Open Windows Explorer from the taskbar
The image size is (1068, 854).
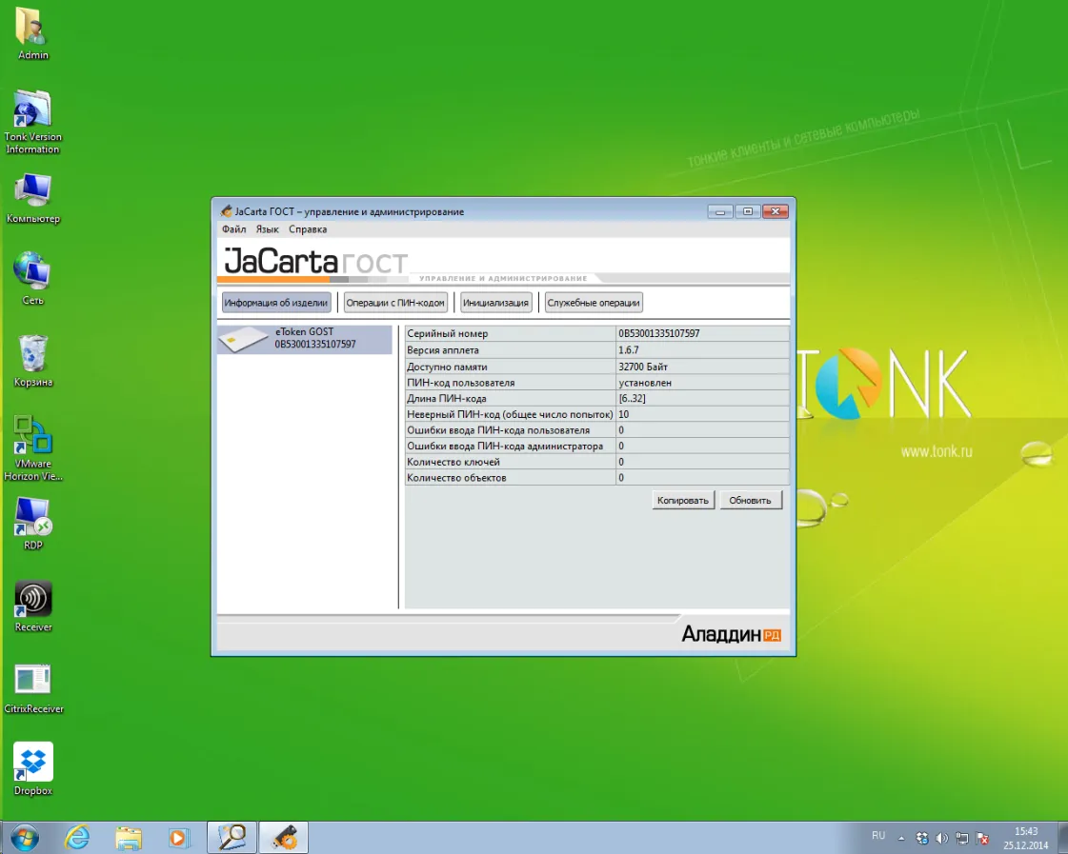click(128, 838)
